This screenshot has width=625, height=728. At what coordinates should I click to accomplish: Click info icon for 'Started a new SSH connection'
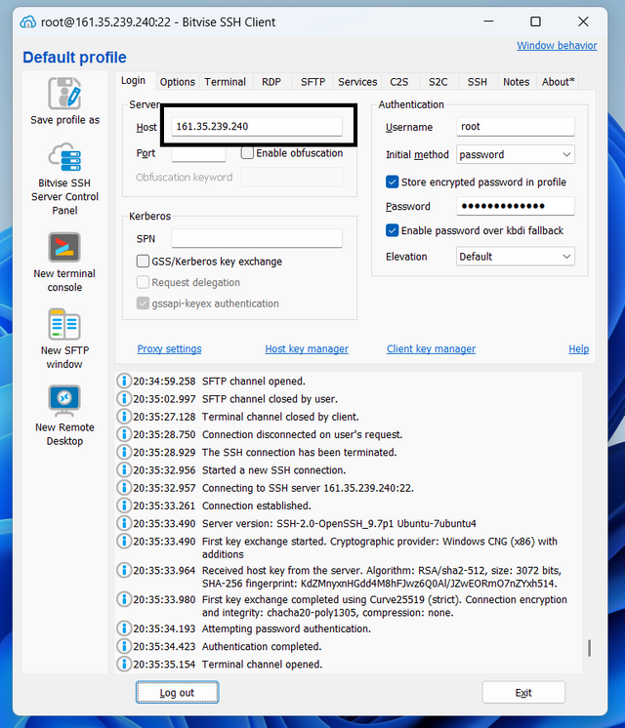[x=124, y=469]
